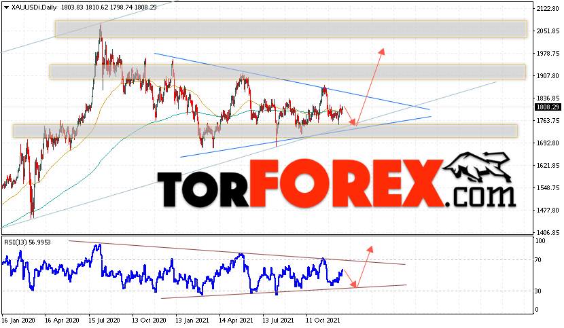Click the RSI scale value 0
This screenshot has height=328, width=564.
click(x=537, y=309)
